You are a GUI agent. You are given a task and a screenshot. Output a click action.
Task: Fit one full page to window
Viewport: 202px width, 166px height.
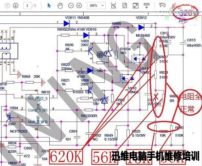click(x=125, y=6)
